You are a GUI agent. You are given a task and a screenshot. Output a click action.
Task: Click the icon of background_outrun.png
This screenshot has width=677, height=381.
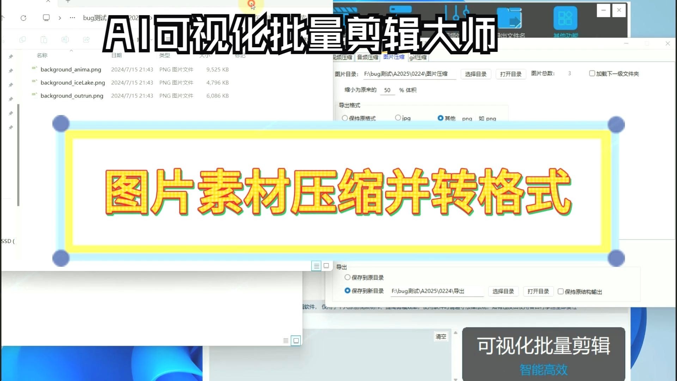point(35,95)
